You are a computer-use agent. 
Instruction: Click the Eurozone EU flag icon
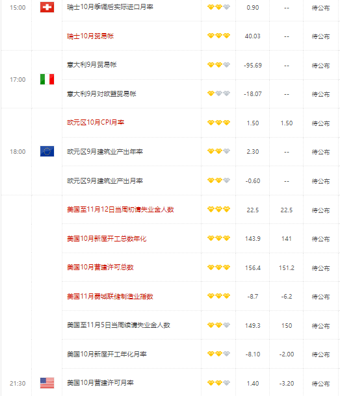tap(47, 151)
